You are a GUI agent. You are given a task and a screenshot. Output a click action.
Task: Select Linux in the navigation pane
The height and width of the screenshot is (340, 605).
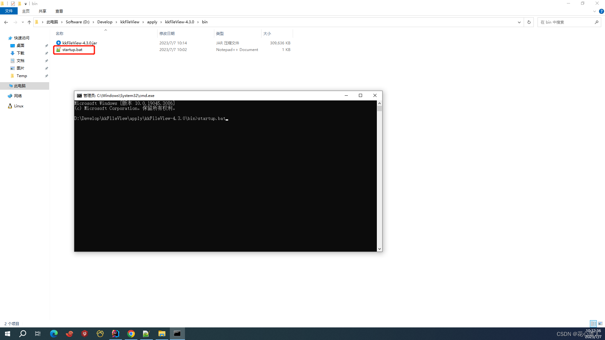(x=19, y=106)
